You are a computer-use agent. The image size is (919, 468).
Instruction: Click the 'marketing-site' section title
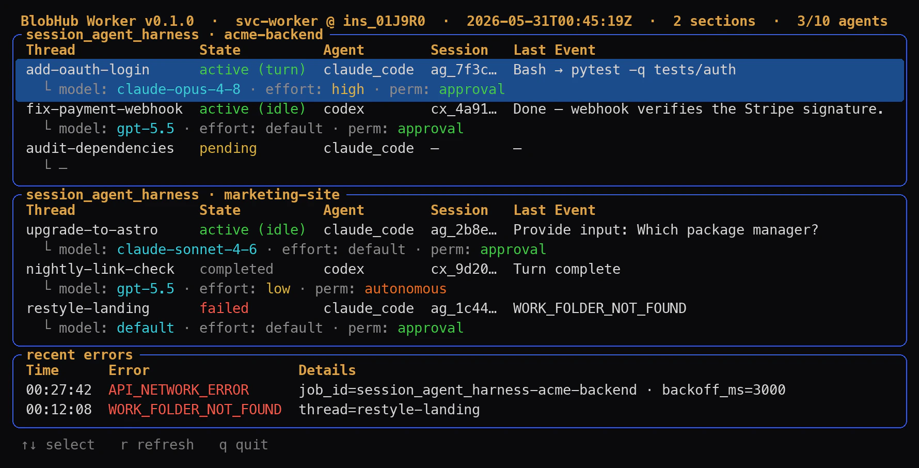pos(282,195)
